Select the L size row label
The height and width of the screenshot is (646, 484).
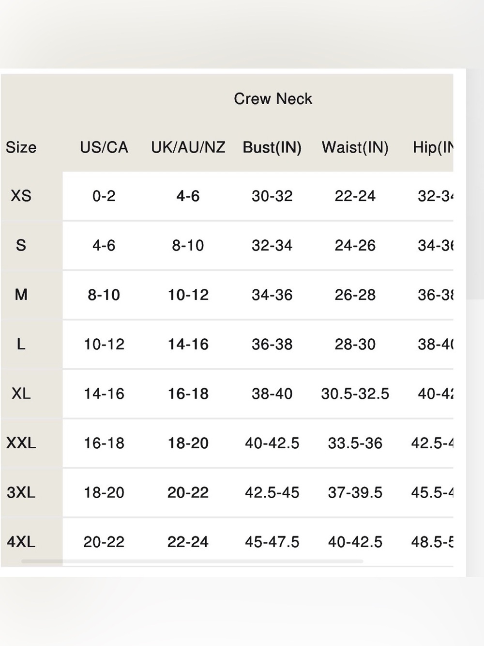[x=21, y=344]
